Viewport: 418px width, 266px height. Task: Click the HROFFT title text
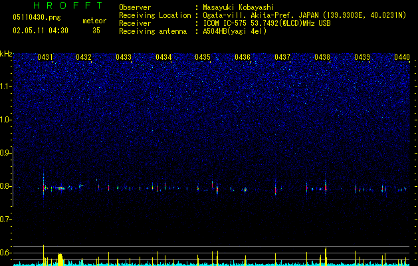pos(68,5)
